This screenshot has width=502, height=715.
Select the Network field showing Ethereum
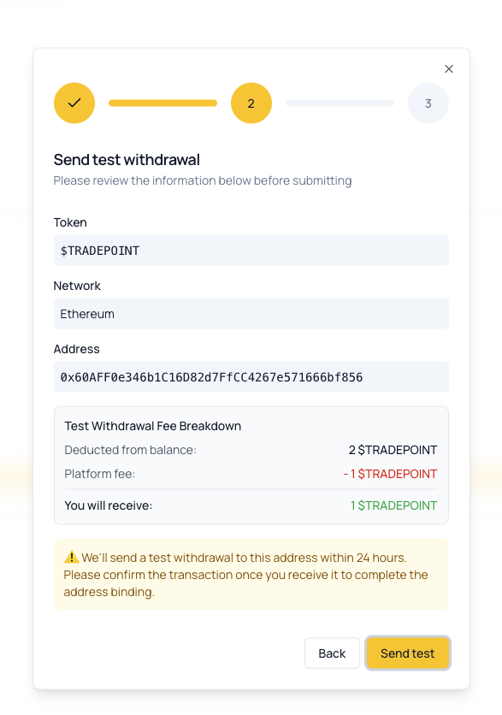(251, 313)
